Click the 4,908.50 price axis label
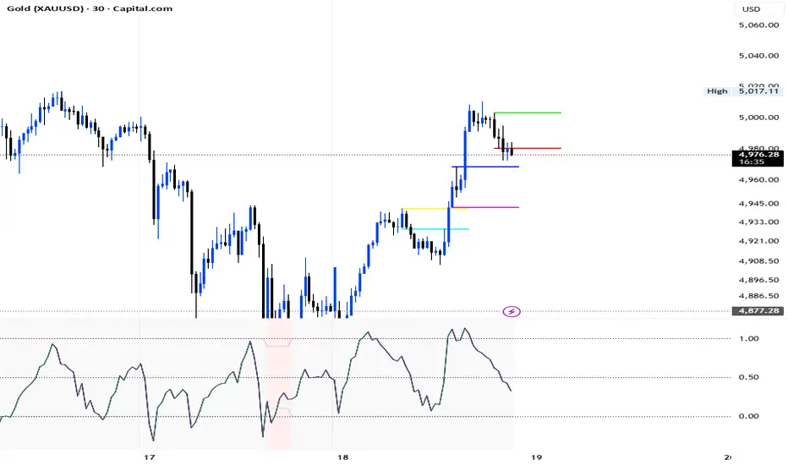The width and height of the screenshot is (788, 465). (758, 261)
